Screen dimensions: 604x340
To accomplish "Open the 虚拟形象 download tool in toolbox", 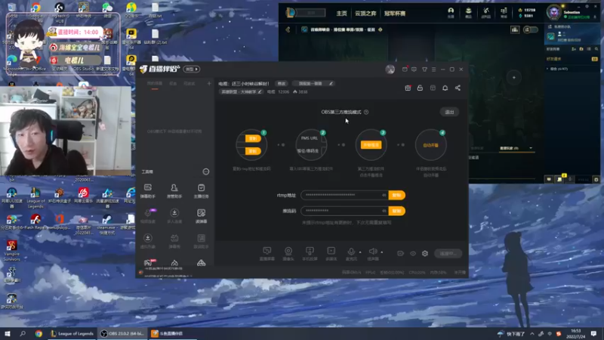I will coord(148,241).
